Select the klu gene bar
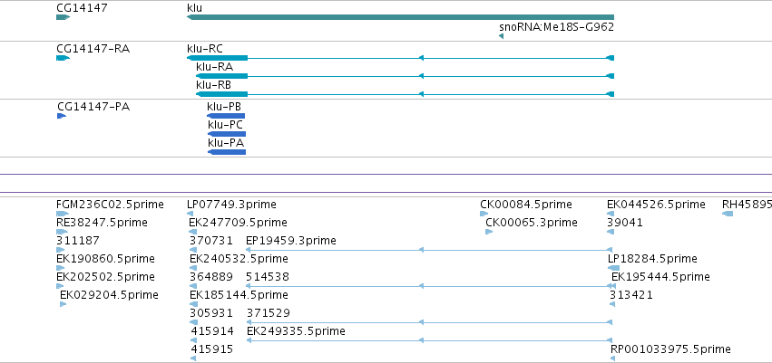772x363 pixels. (x=400, y=17)
